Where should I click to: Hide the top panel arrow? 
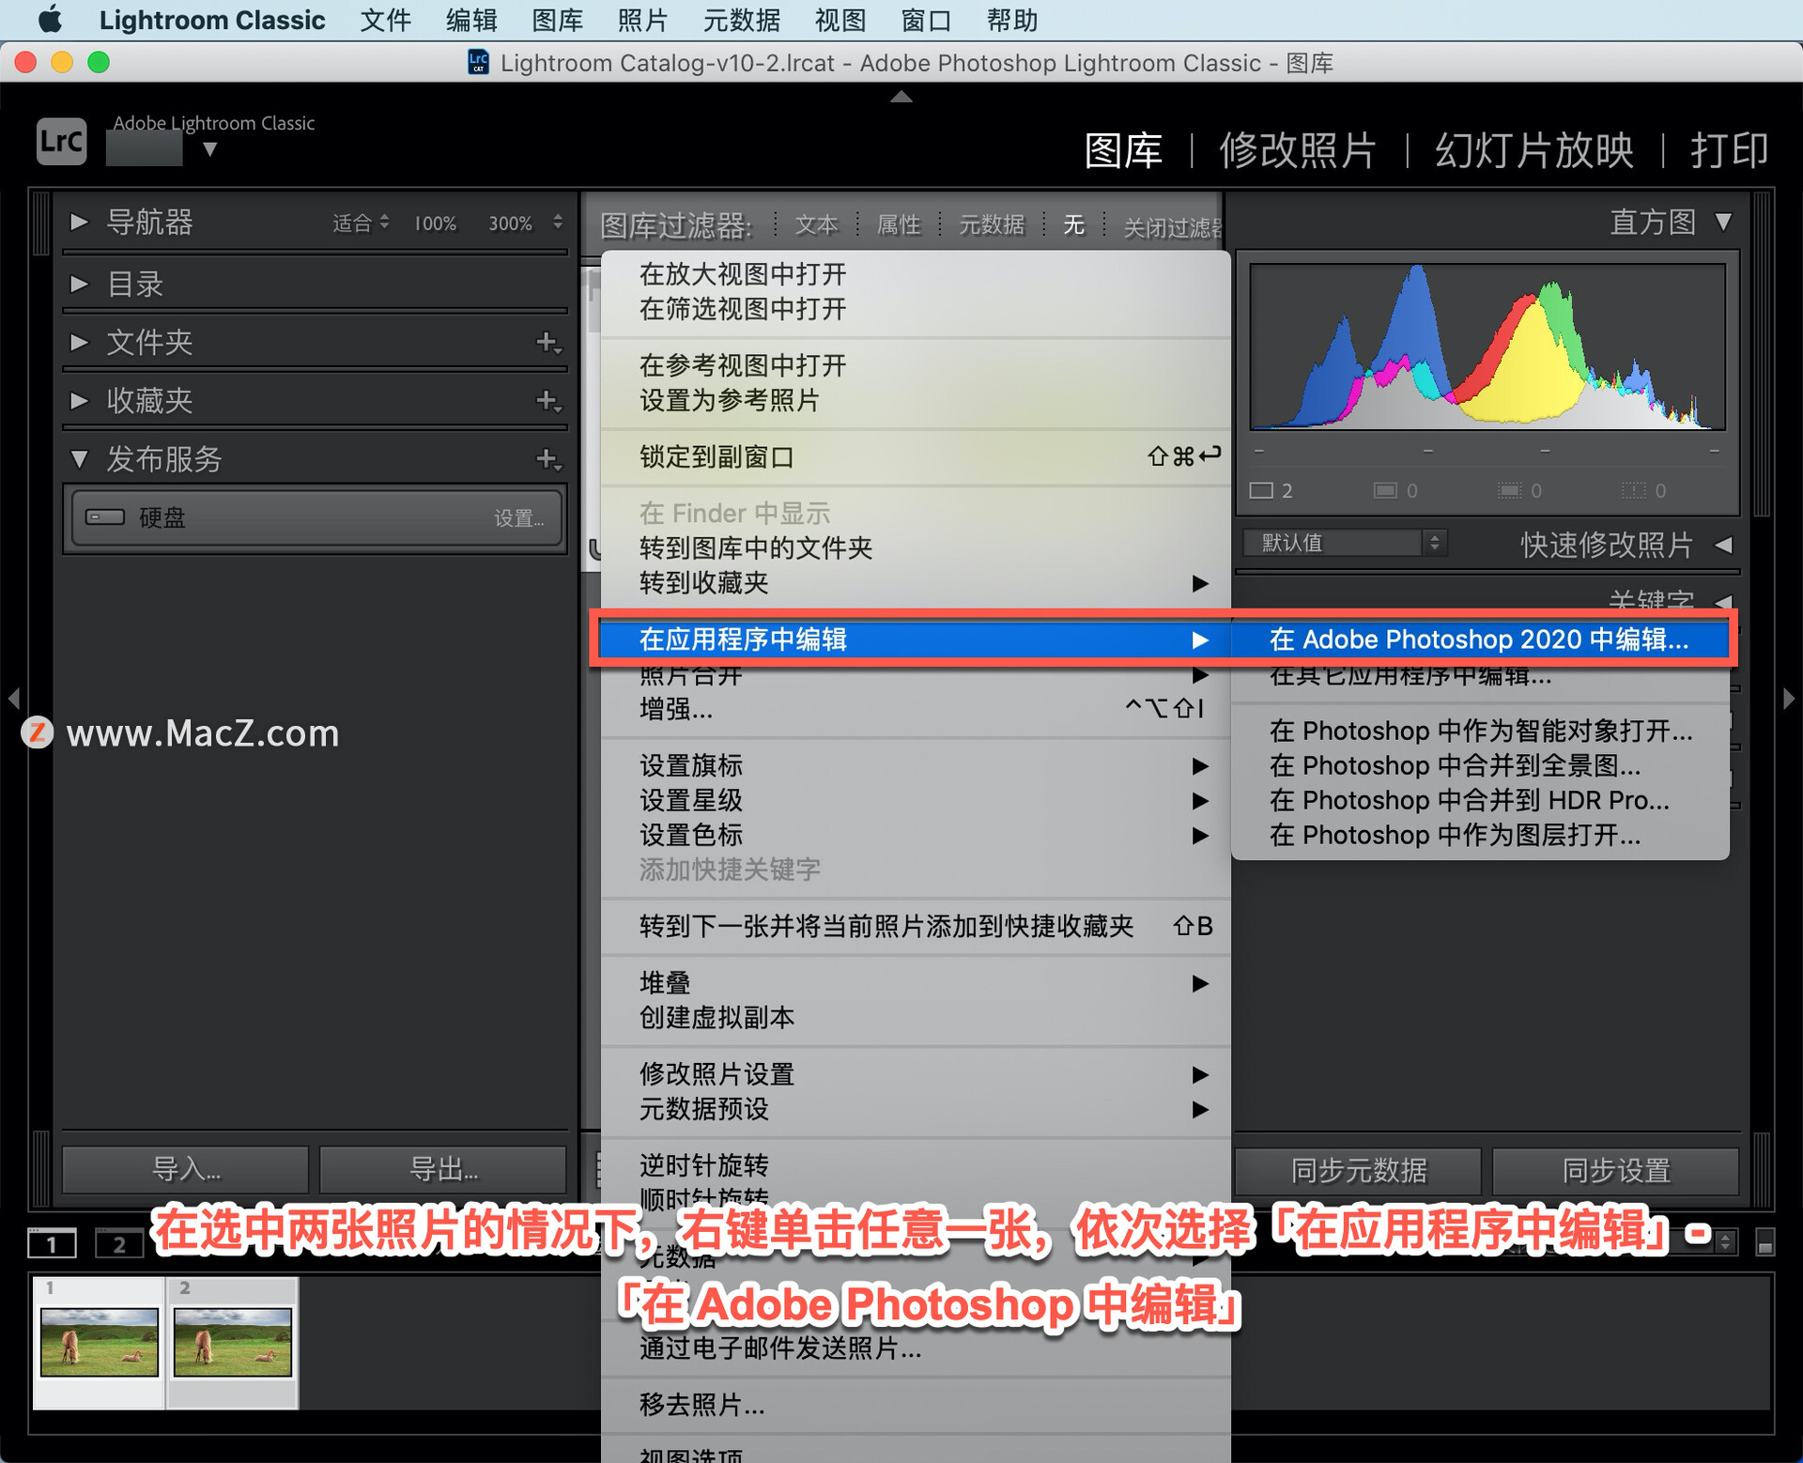[901, 97]
